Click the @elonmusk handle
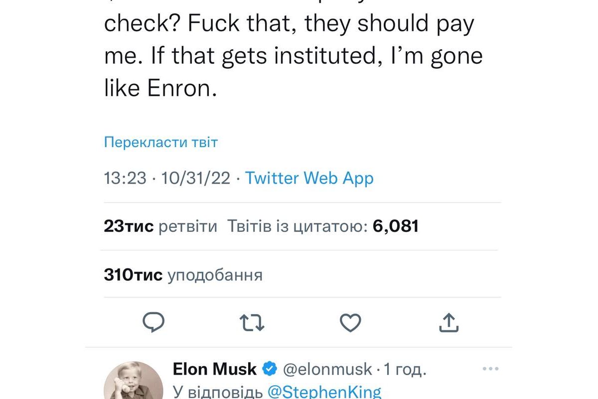This screenshot has width=598, height=399. point(327,369)
